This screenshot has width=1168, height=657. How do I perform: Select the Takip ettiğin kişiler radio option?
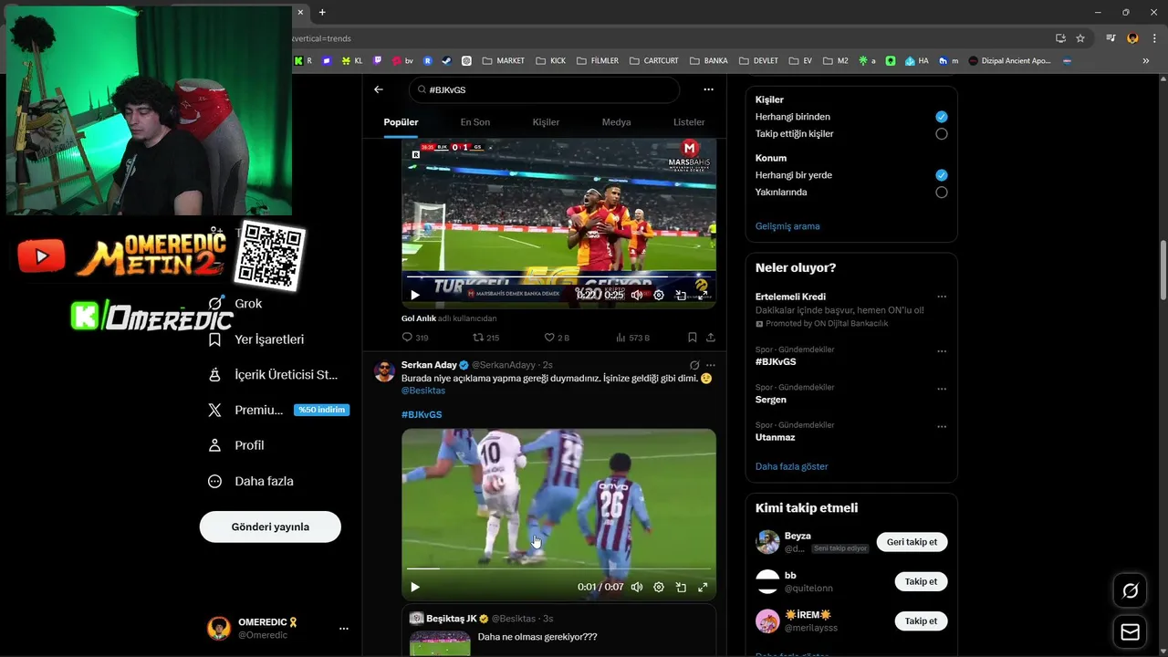(942, 134)
